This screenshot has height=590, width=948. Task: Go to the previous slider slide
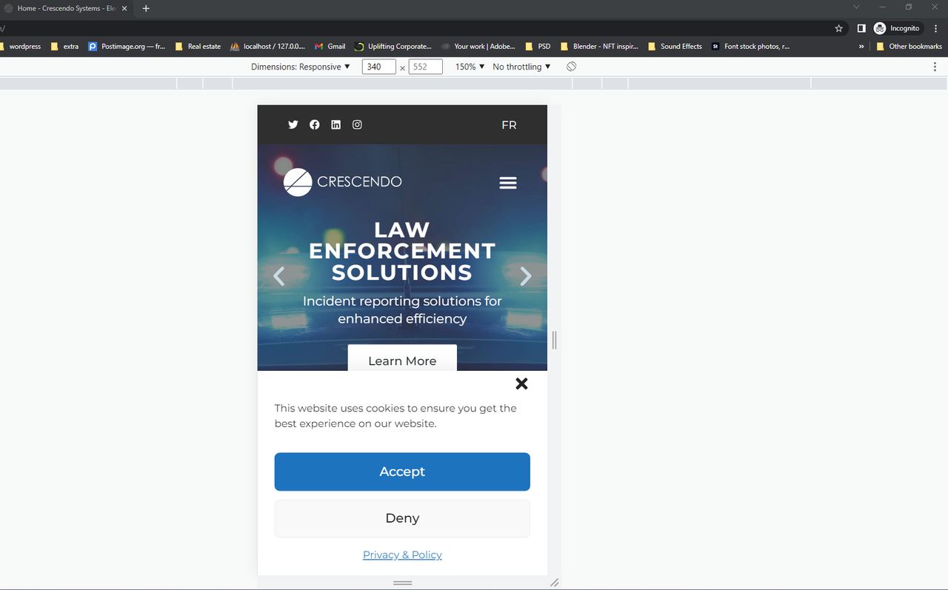(279, 276)
